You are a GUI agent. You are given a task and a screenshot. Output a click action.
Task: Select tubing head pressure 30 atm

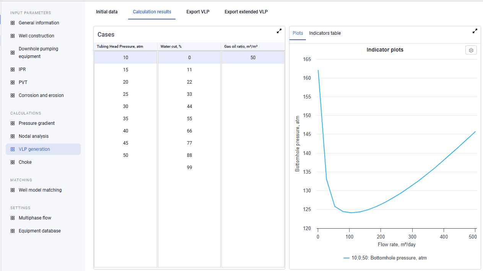point(125,106)
